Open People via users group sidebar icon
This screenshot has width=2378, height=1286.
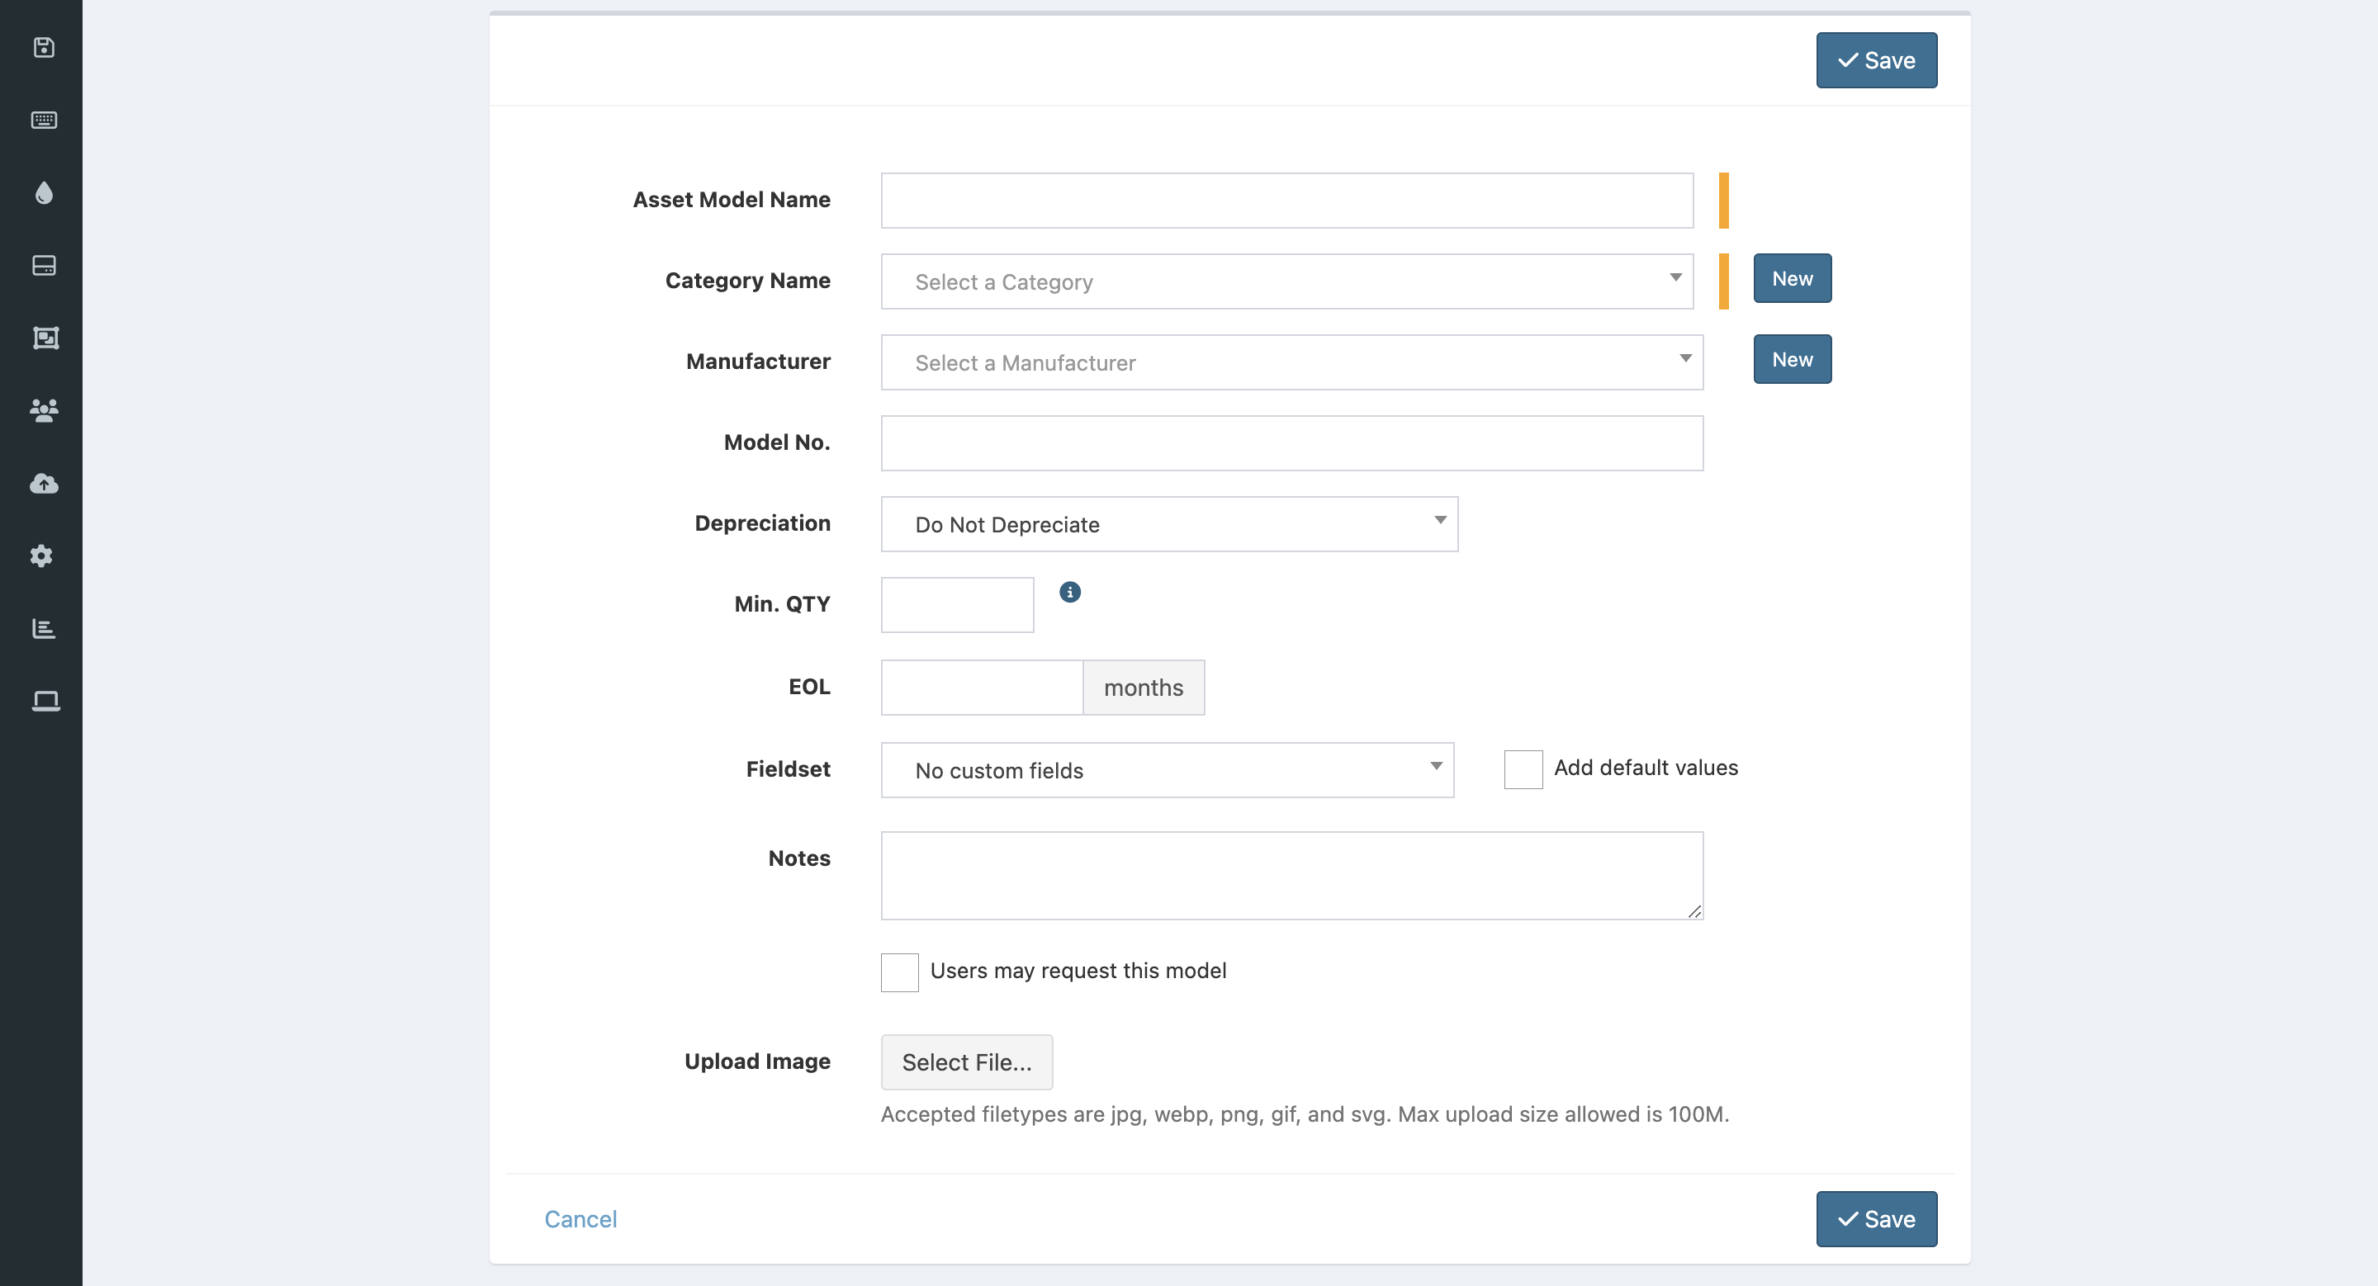pyautogui.click(x=44, y=410)
